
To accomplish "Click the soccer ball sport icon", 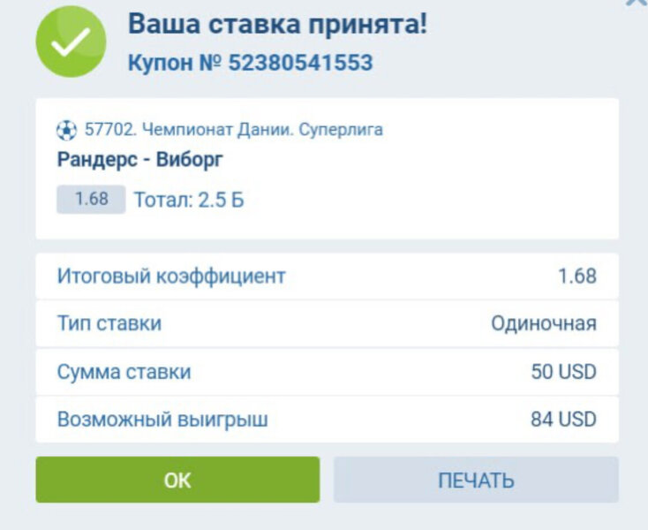I will [67, 131].
